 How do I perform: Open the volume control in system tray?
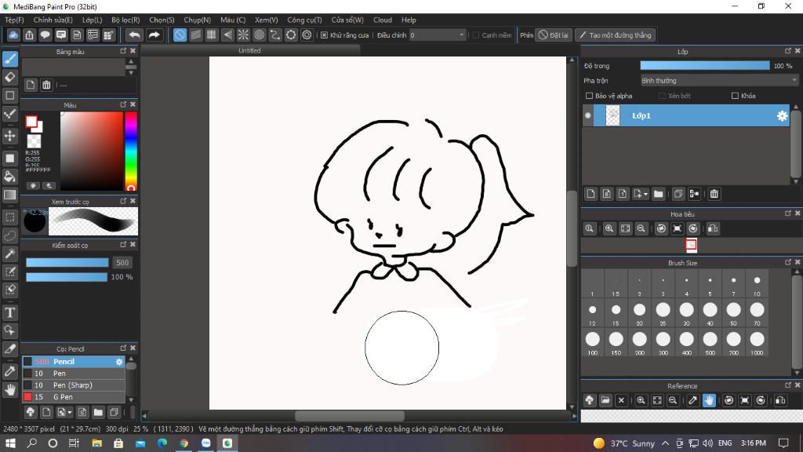pos(708,443)
